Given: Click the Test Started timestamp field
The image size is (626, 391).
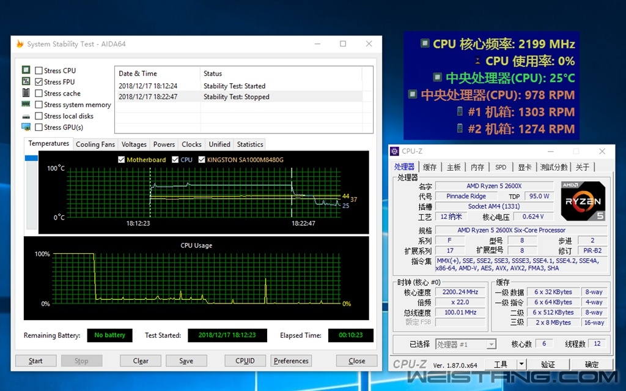Looking at the screenshot, I should pos(227,335).
